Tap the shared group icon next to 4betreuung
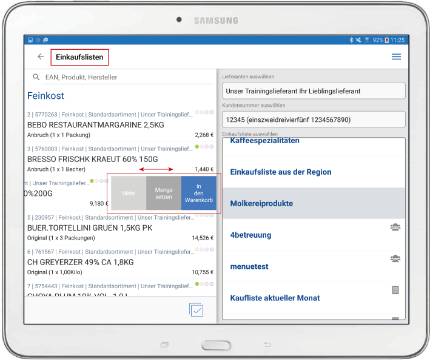Viewport: 430px width, 361px height. pyautogui.click(x=395, y=228)
